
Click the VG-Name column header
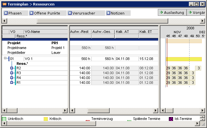click(46, 32)
